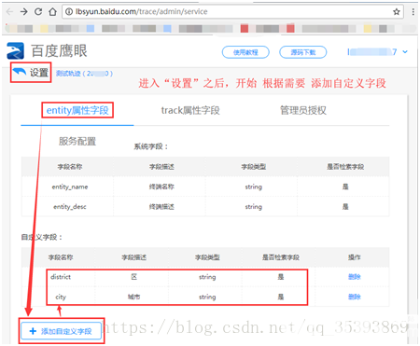Viewport: 420px width, 346px height.
Task: Click the 服务配置 heading text
Action: click(x=77, y=142)
